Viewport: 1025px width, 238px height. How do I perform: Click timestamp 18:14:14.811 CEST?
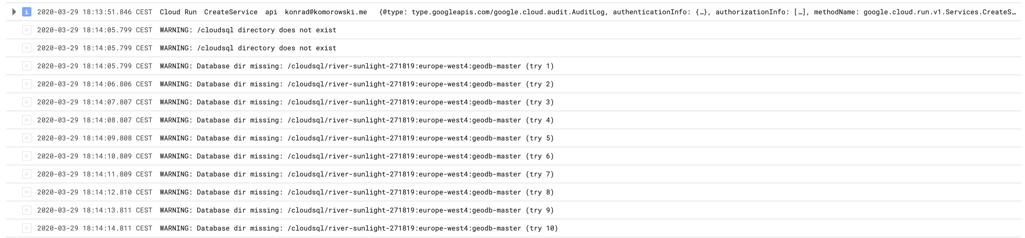(95, 228)
